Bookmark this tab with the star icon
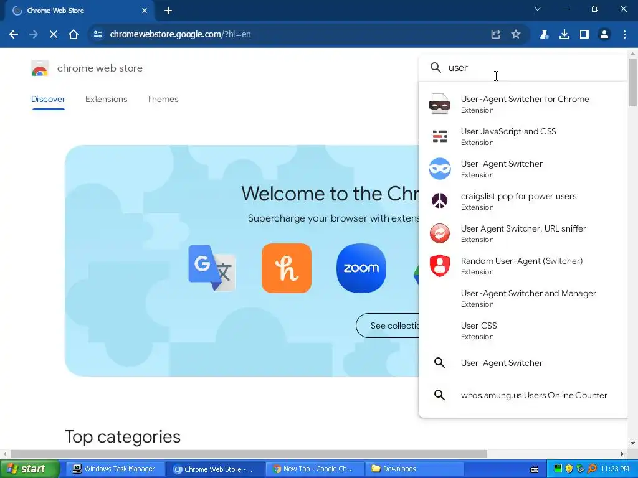Image resolution: width=638 pixels, height=478 pixels. click(515, 35)
